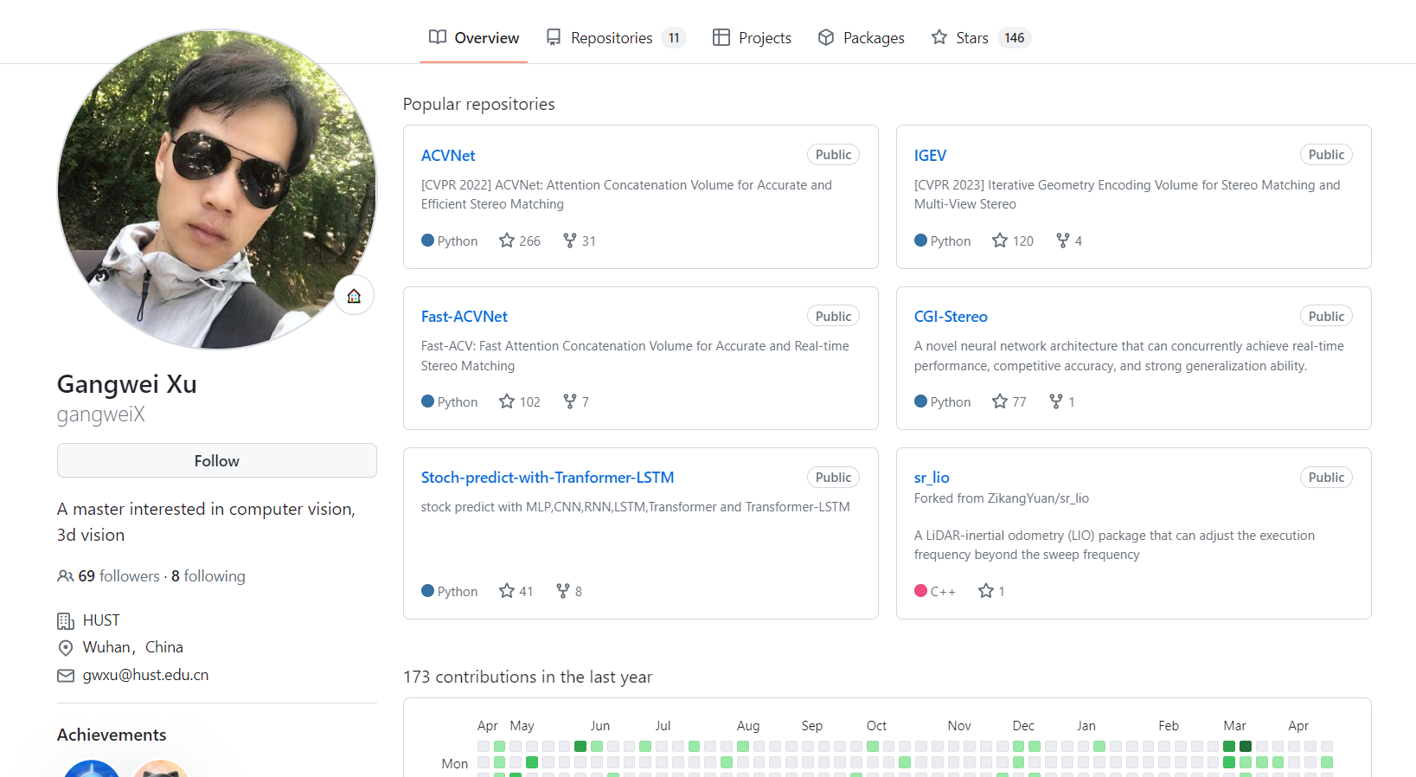Click the Wuhan, China location text
This screenshot has width=1416, height=777.
click(133, 647)
